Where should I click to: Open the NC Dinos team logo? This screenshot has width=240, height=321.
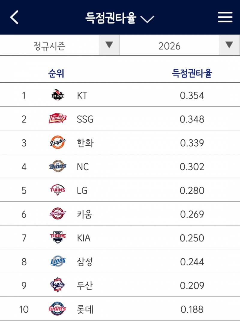click(57, 166)
